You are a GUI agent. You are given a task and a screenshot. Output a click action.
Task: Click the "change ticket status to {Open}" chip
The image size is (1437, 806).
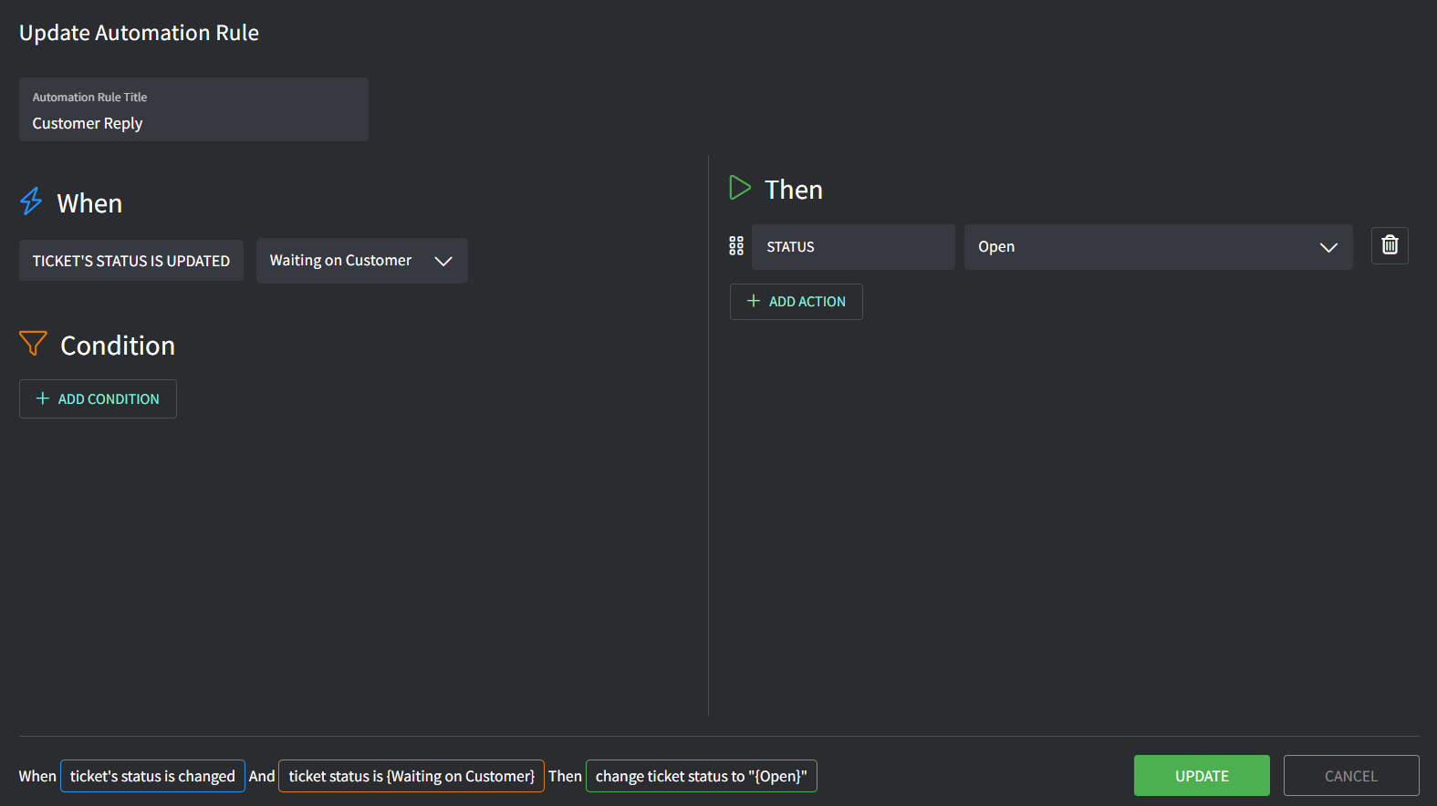[x=701, y=776]
